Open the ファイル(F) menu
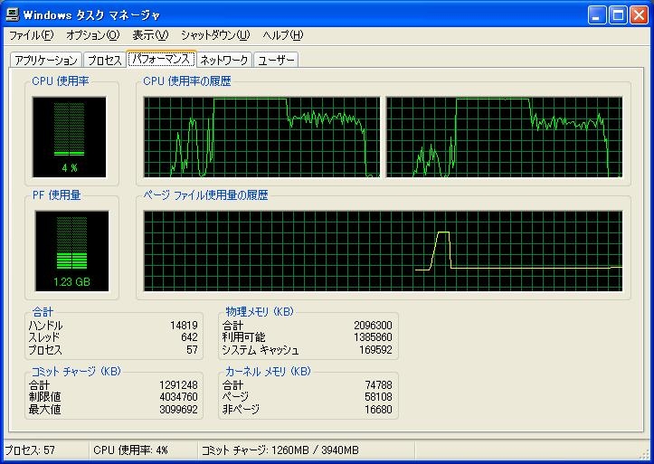 click(x=32, y=35)
